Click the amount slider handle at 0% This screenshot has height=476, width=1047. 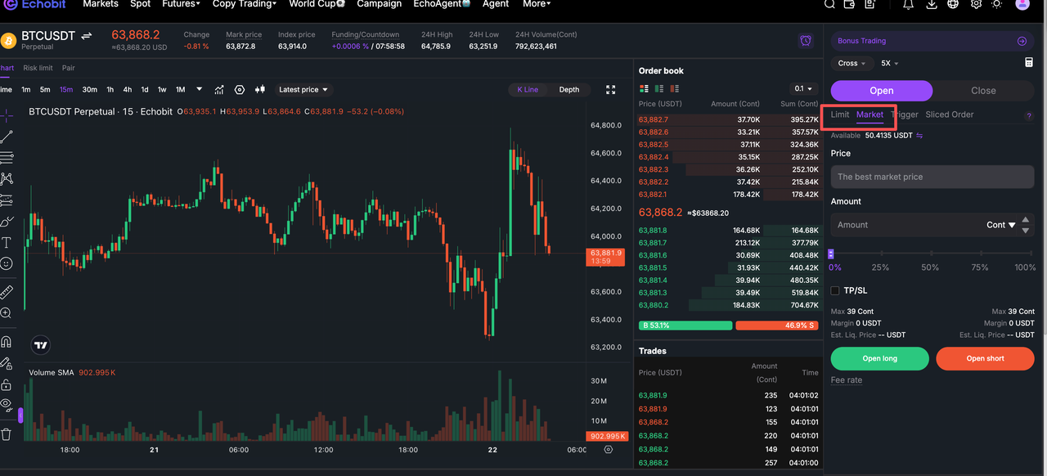(x=831, y=254)
